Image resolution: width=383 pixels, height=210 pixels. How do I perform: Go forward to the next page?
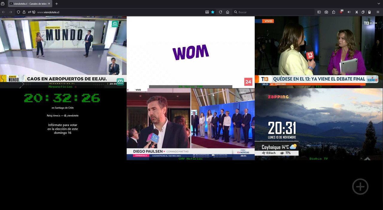10,12
